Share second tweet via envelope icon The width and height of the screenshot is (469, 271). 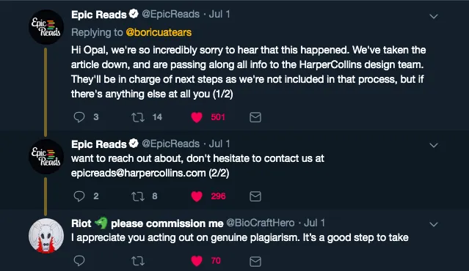tap(255, 196)
